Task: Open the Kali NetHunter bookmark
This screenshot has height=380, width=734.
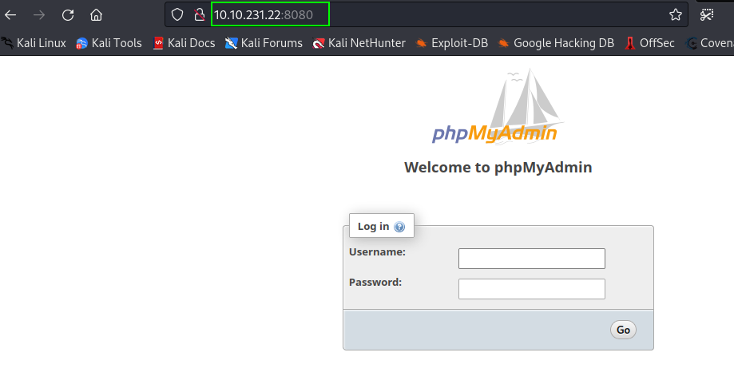Action: point(359,43)
